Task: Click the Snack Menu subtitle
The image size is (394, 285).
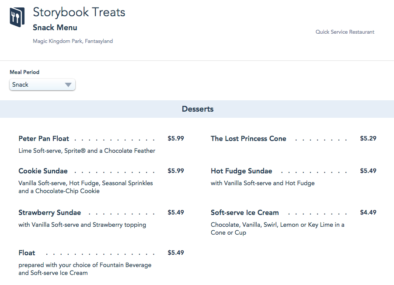Action: [x=55, y=28]
